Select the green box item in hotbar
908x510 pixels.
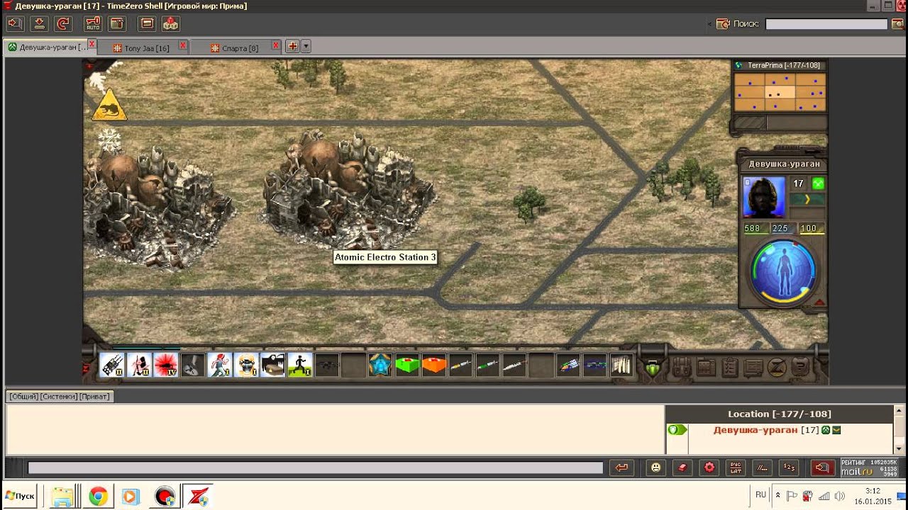coord(407,365)
